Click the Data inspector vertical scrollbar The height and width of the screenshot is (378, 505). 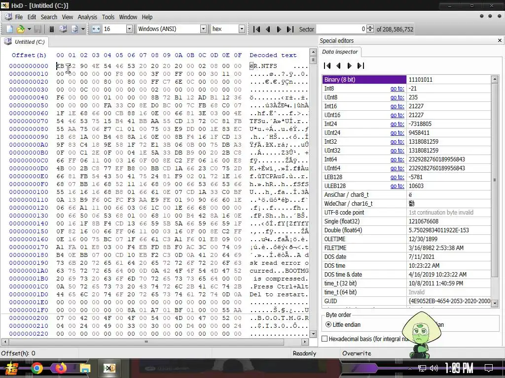tap(495, 191)
